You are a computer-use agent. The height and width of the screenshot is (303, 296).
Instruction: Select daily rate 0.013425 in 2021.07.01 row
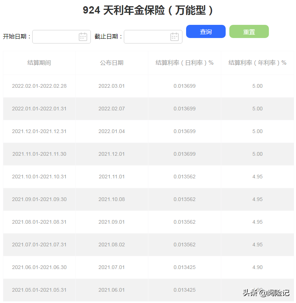[184, 267]
